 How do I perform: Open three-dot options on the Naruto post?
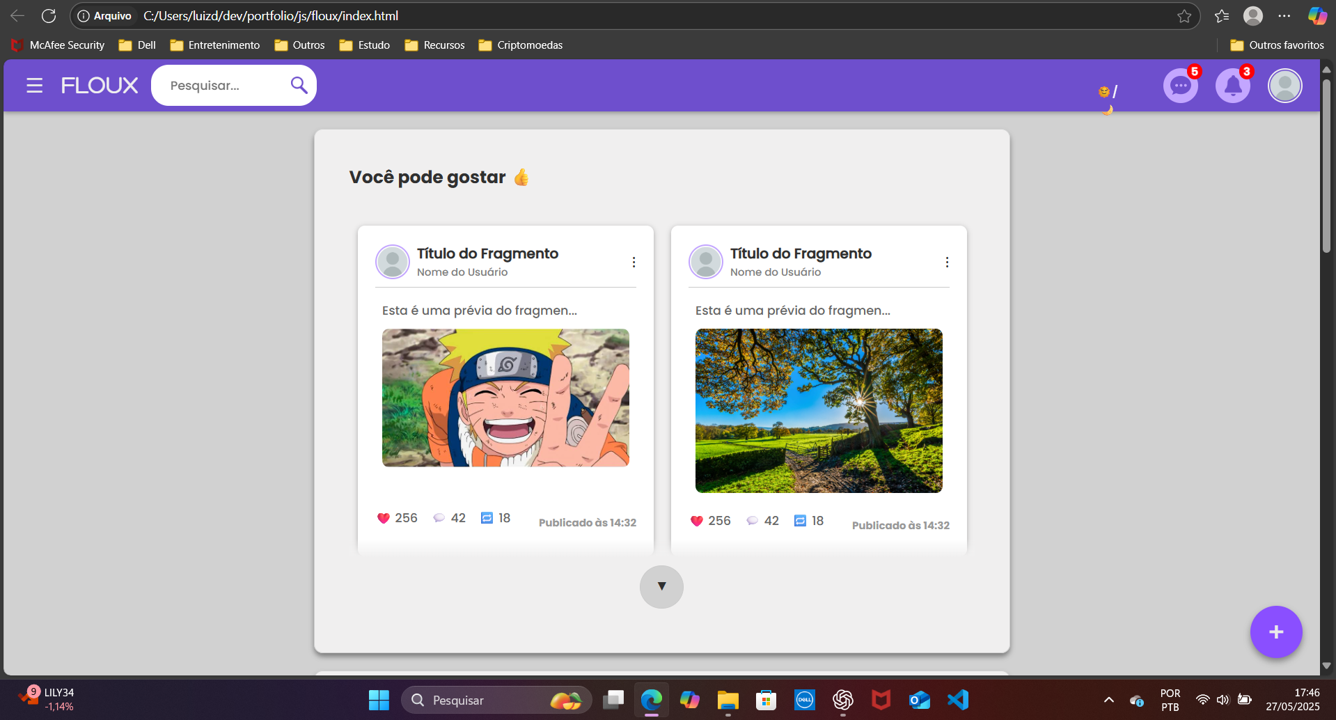634,263
